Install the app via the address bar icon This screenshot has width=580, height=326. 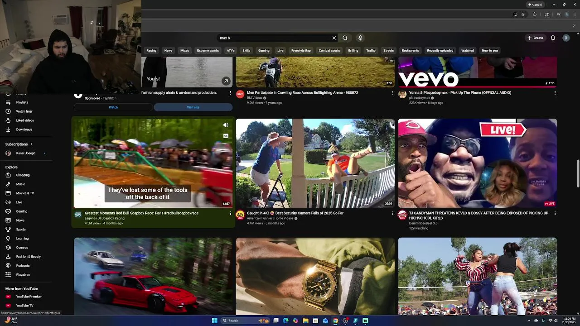point(515,14)
